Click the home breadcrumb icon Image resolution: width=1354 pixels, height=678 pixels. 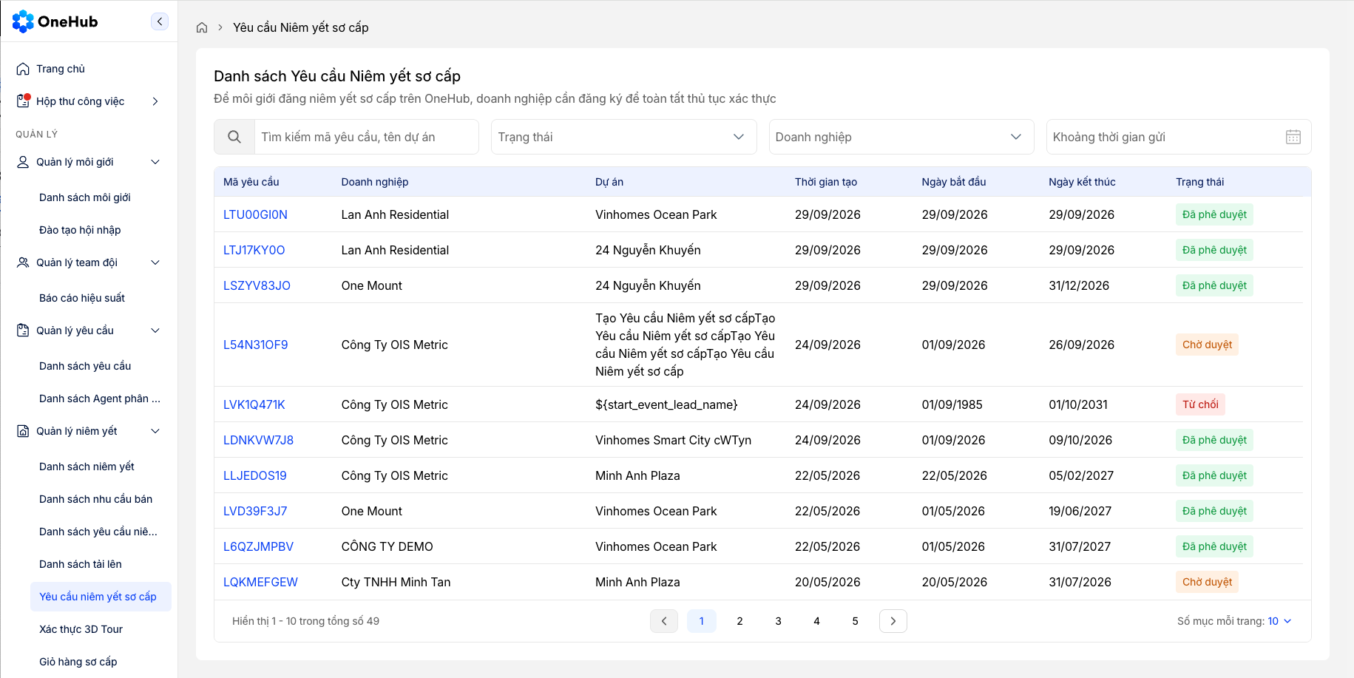[x=202, y=27]
